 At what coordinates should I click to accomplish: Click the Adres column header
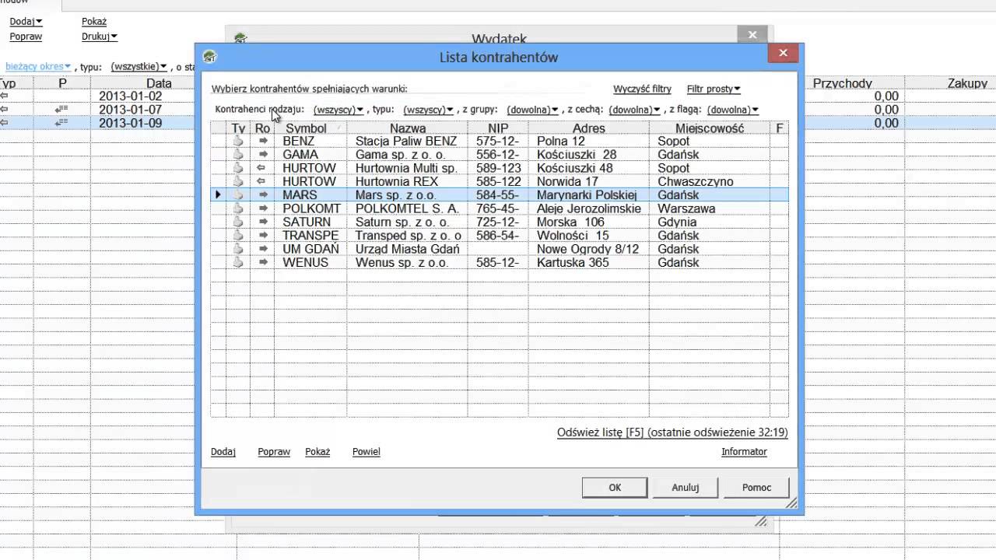click(589, 128)
